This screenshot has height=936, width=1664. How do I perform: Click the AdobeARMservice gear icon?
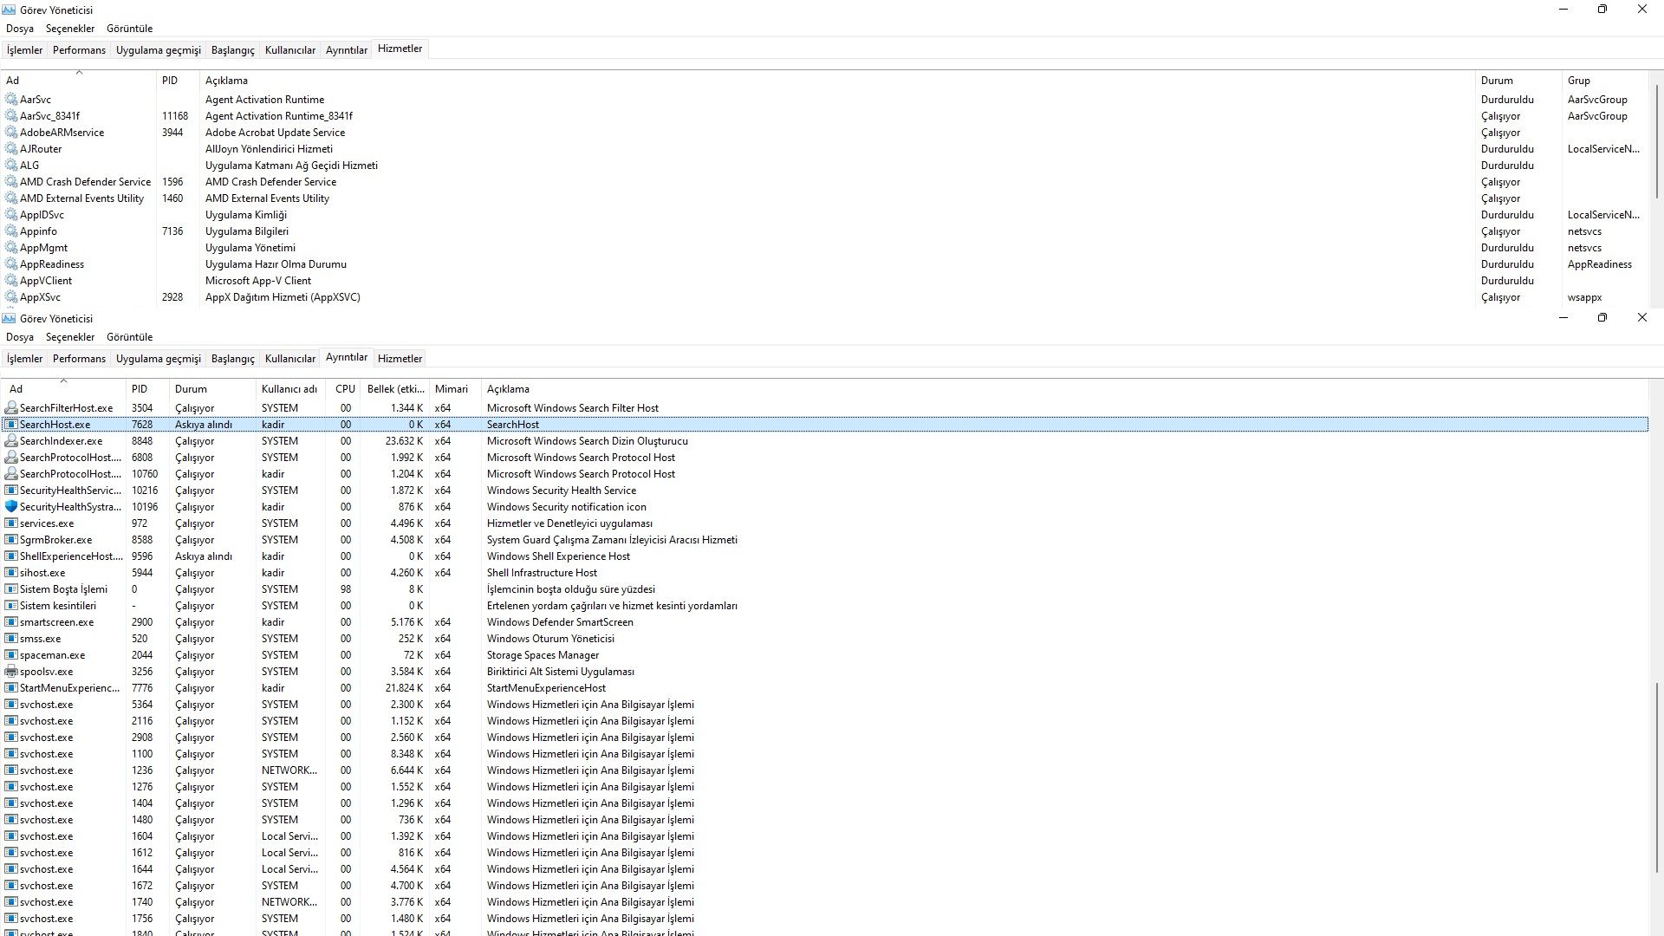click(11, 133)
